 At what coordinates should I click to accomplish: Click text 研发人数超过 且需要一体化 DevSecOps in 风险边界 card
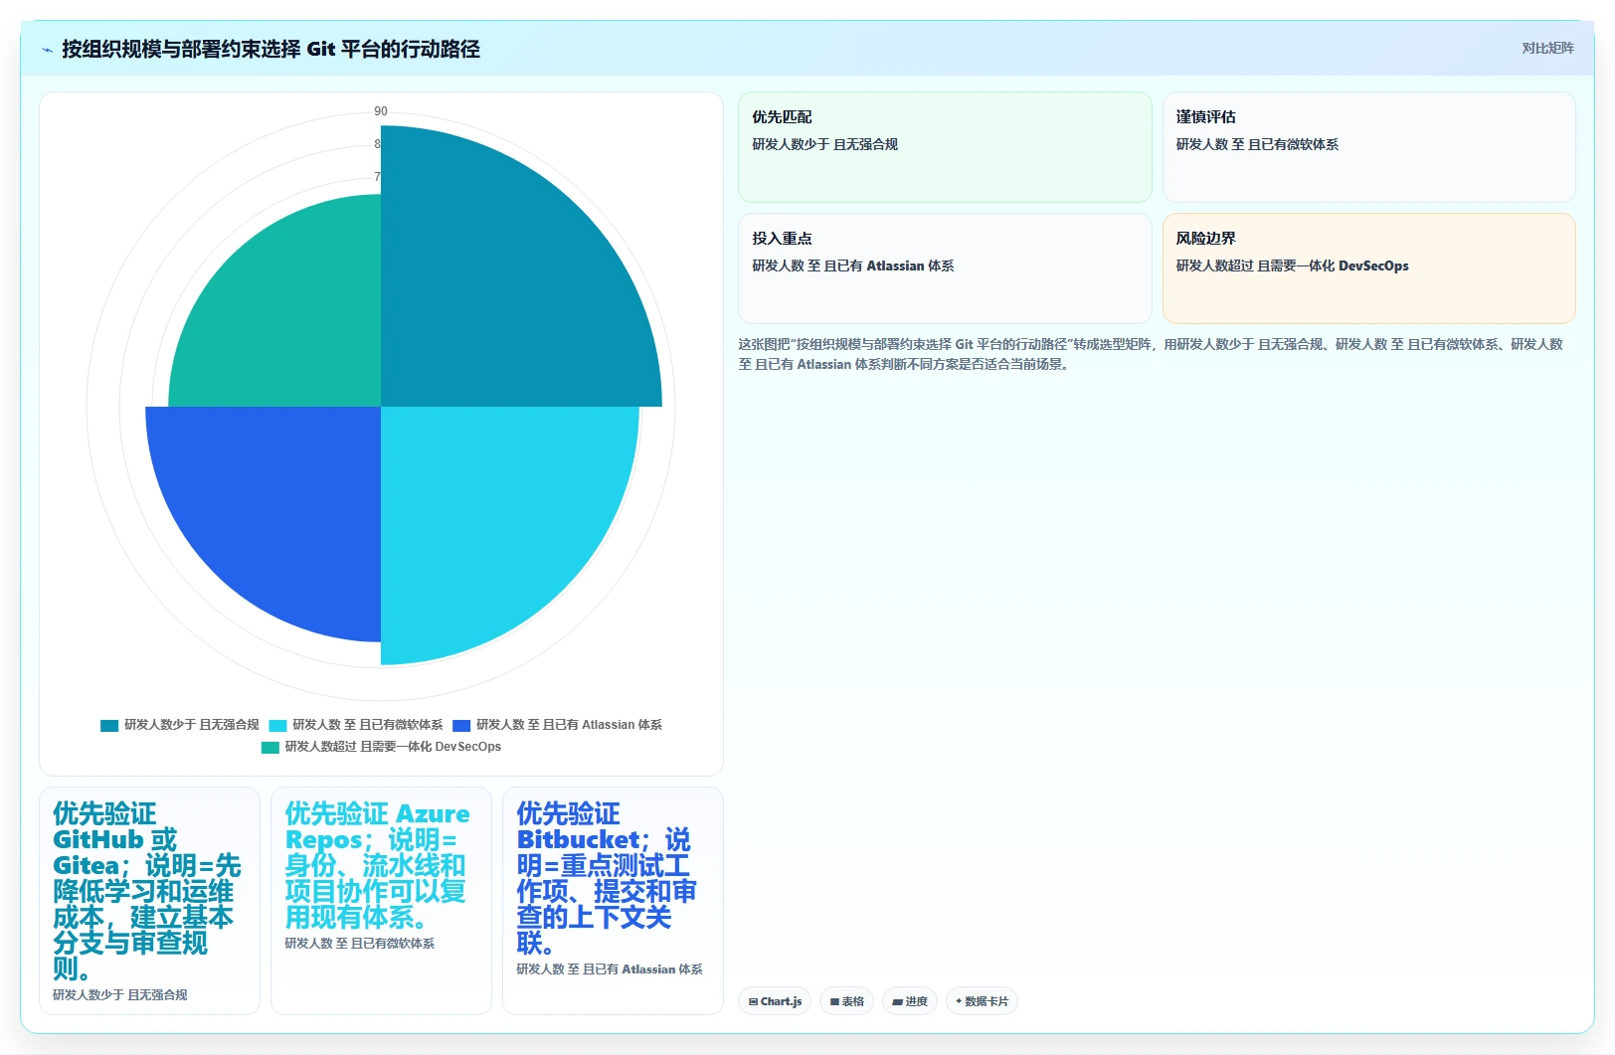click(1292, 265)
